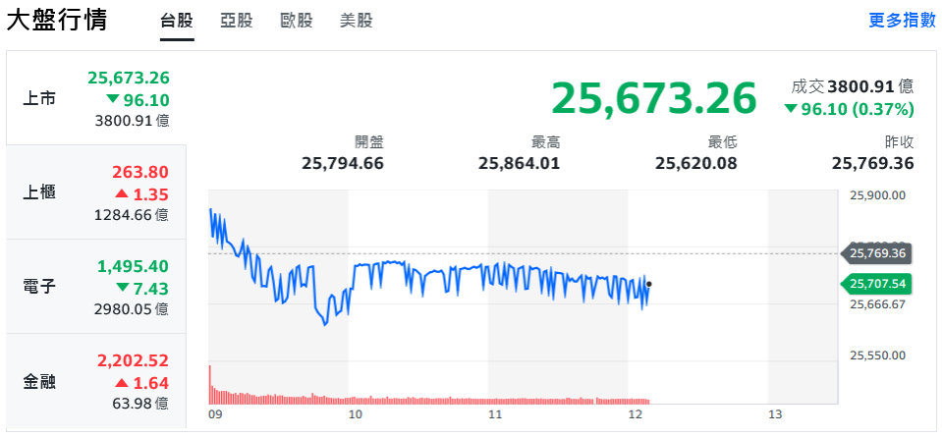Click down arrow next to 96.10 (0.37%)
Viewport: 942px width, 437px height.
coord(791,109)
